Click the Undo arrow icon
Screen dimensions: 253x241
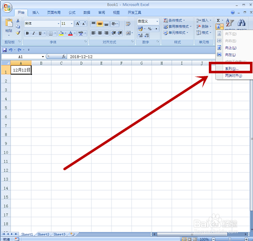click(x=11, y=50)
